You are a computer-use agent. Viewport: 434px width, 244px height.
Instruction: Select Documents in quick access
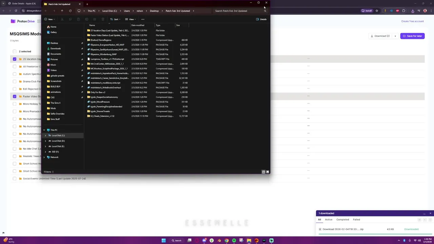pyautogui.click(x=54, y=54)
